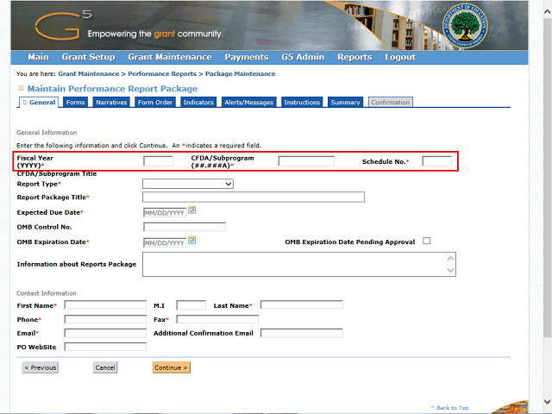Open the Reports menu
The height and width of the screenshot is (414, 552).
point(354,57)
